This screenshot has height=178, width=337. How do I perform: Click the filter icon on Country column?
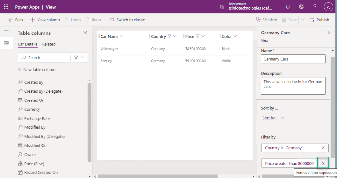[x=169, y=36]
